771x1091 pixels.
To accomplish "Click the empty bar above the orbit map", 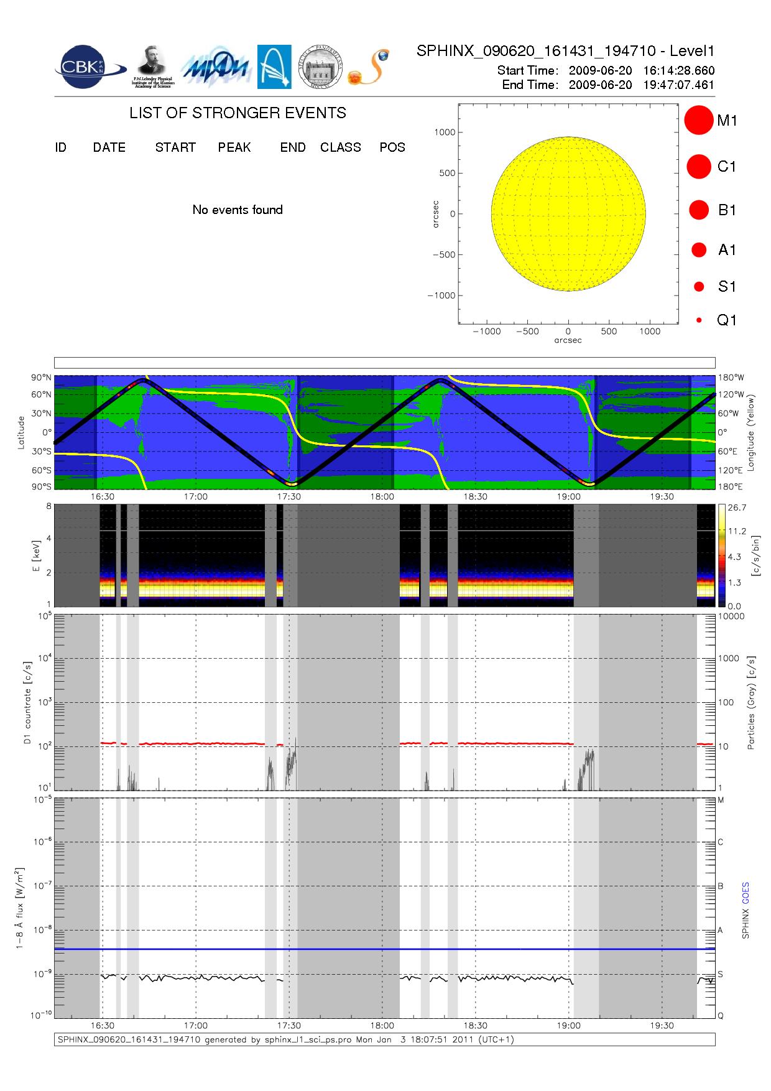I will point(384,363).
